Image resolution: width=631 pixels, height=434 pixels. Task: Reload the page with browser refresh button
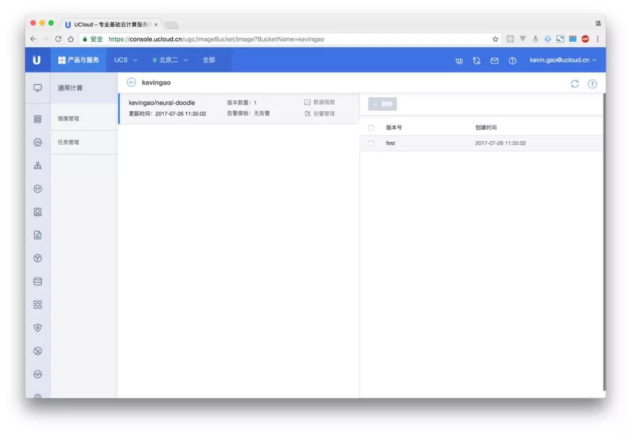coord(58,39)
